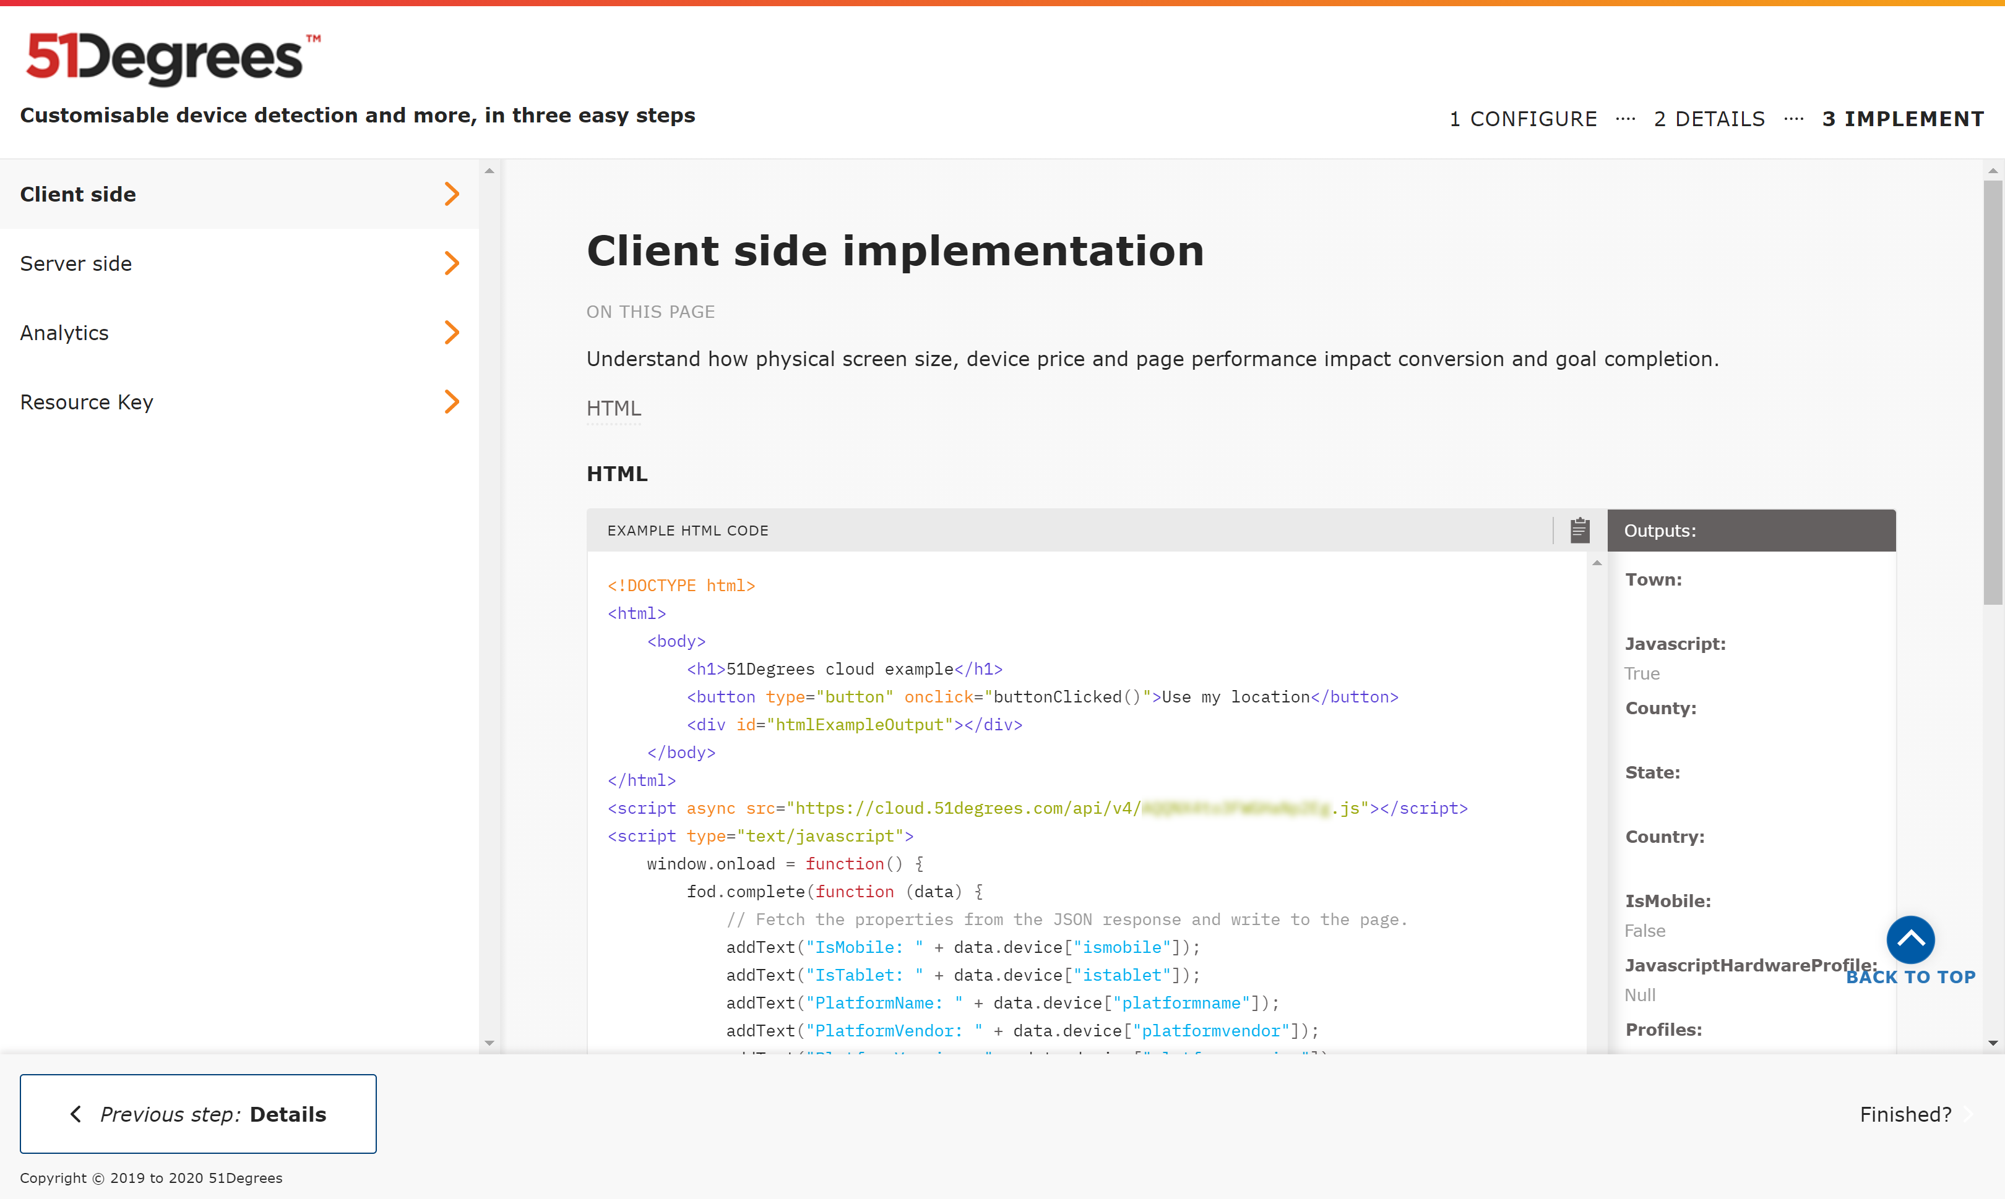Open the Resource Key section
Image resolution: width=2005 pixels, height=1199 pixels.
tap(239, 401)
